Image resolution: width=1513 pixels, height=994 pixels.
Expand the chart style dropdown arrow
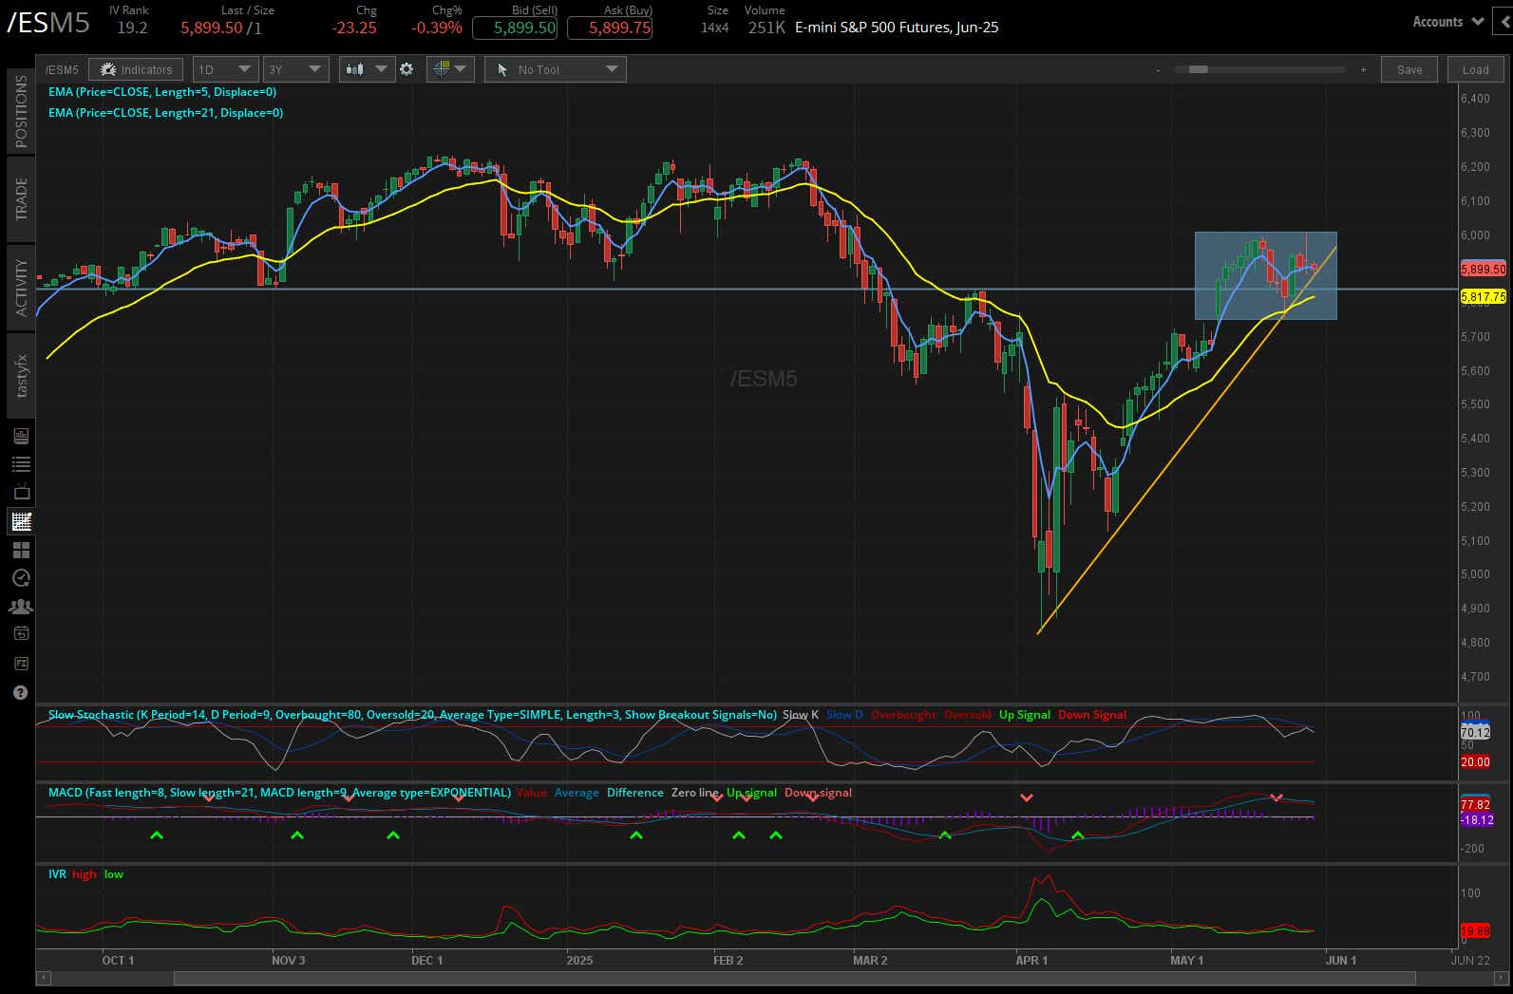pos(381,69)
